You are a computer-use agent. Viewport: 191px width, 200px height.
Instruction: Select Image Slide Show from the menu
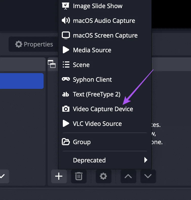(105, 6)
